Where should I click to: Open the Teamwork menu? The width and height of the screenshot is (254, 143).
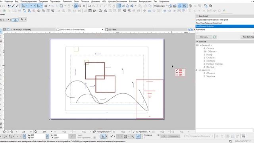click(x=67, y=2)
